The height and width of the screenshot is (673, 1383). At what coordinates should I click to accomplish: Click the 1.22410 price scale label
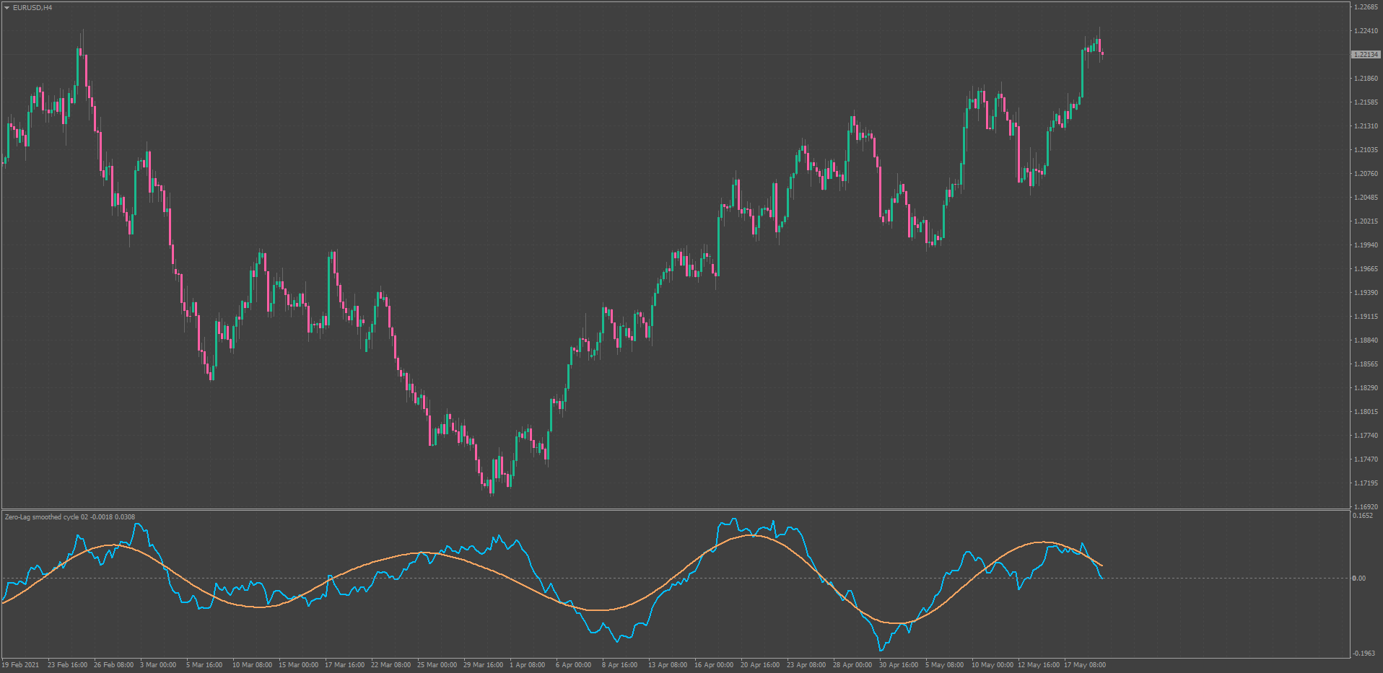click(x=1366, y=31)
